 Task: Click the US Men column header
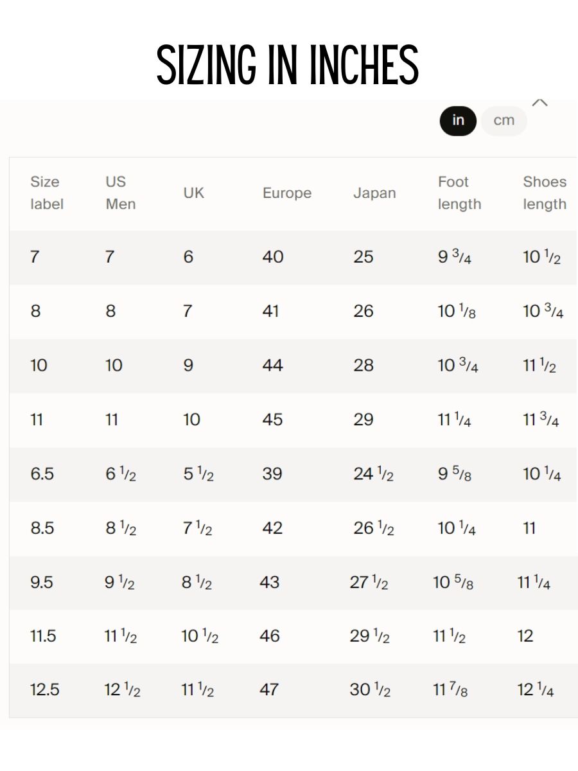click(x=121, y=193)
